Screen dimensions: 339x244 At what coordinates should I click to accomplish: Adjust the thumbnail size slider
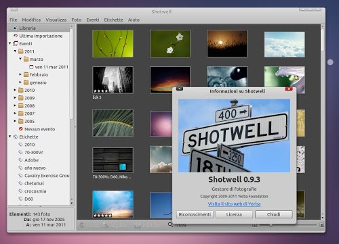pyautogui.click(x=271, y=225)
